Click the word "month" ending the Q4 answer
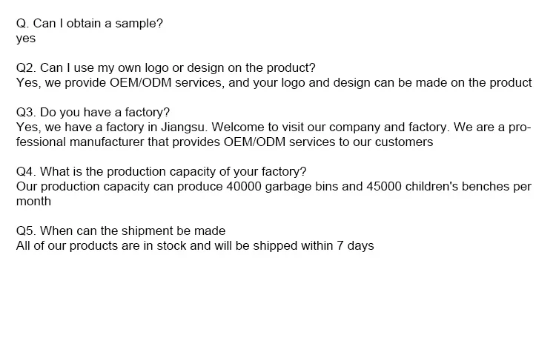556x338 pixels. [33, 201]
